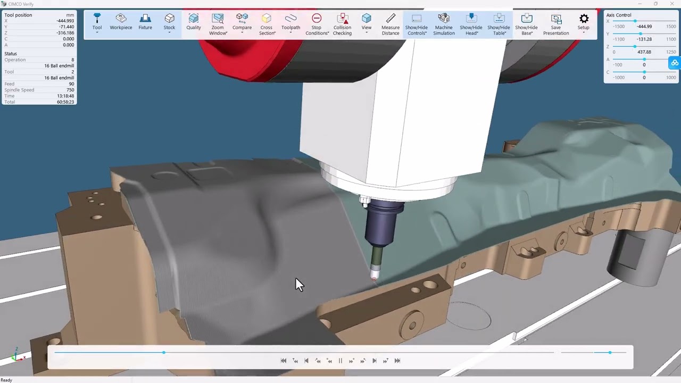This screenshot has height=383, width=681.
Task: Jump to start of simulation
Action: pos(284,361)
